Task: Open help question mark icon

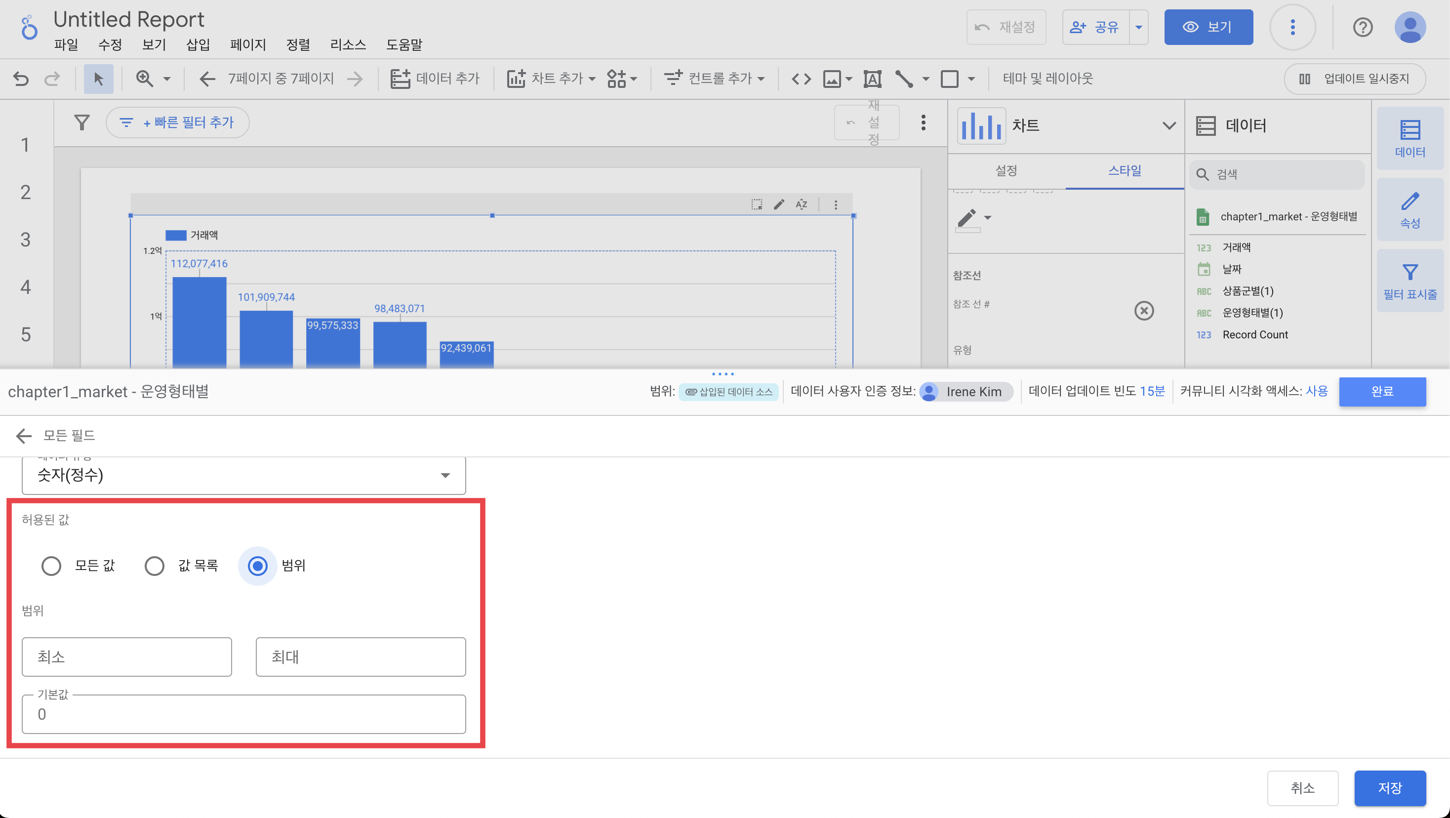Action: (1362, 27)
